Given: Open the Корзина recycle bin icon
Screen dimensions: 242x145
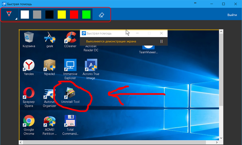Looking at the screenshot, I should 29,39.
